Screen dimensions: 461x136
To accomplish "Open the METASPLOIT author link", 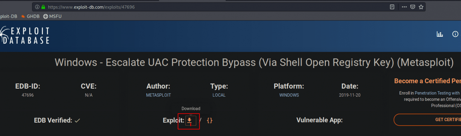I will click(x=158, y=95).
